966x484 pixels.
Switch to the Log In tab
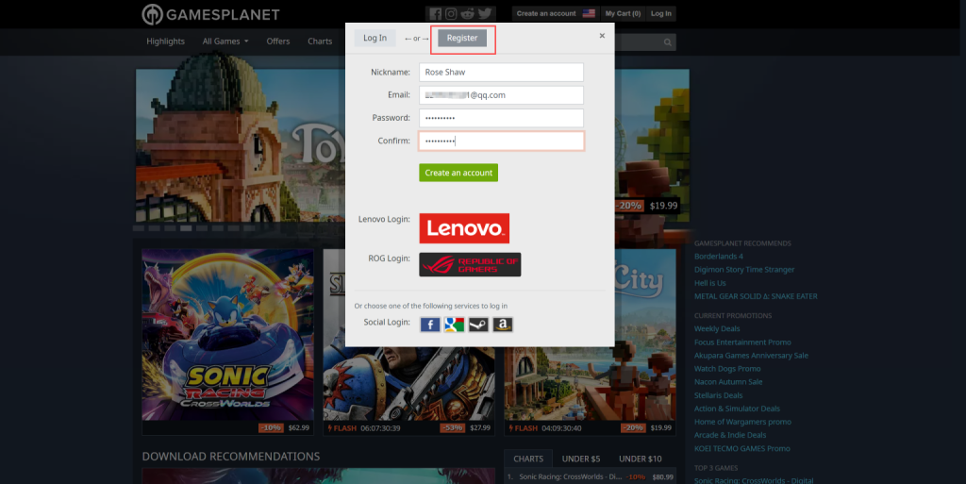[375, 38]
